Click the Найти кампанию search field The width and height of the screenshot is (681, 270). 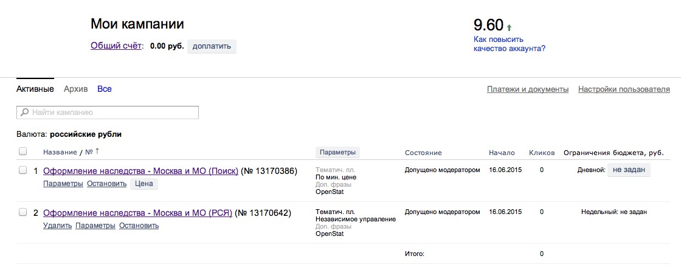[x=107, y=112]
